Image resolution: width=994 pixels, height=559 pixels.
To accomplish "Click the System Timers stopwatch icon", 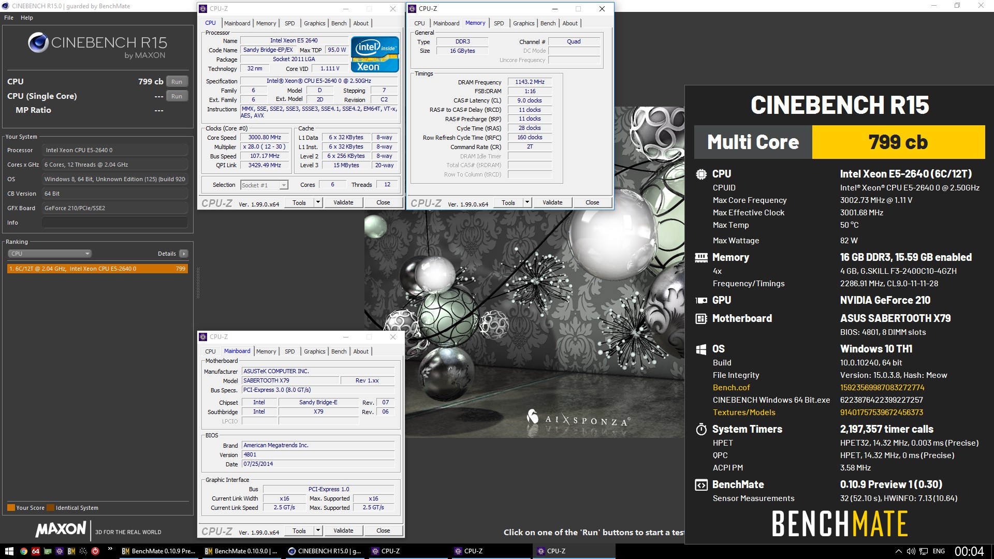I will (701, 429).
